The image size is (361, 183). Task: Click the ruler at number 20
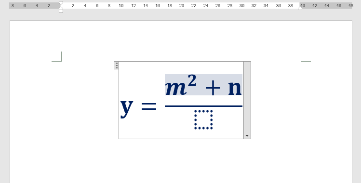click(x=182, y=6)
